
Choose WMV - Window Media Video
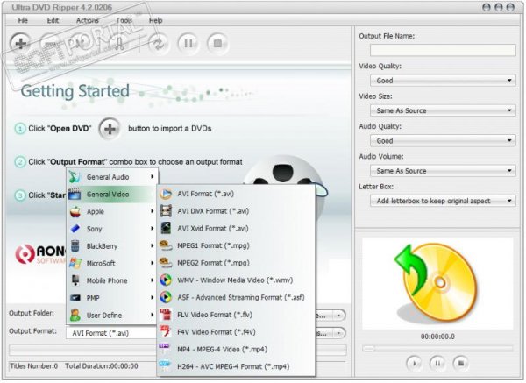click(x=235, y=280)
